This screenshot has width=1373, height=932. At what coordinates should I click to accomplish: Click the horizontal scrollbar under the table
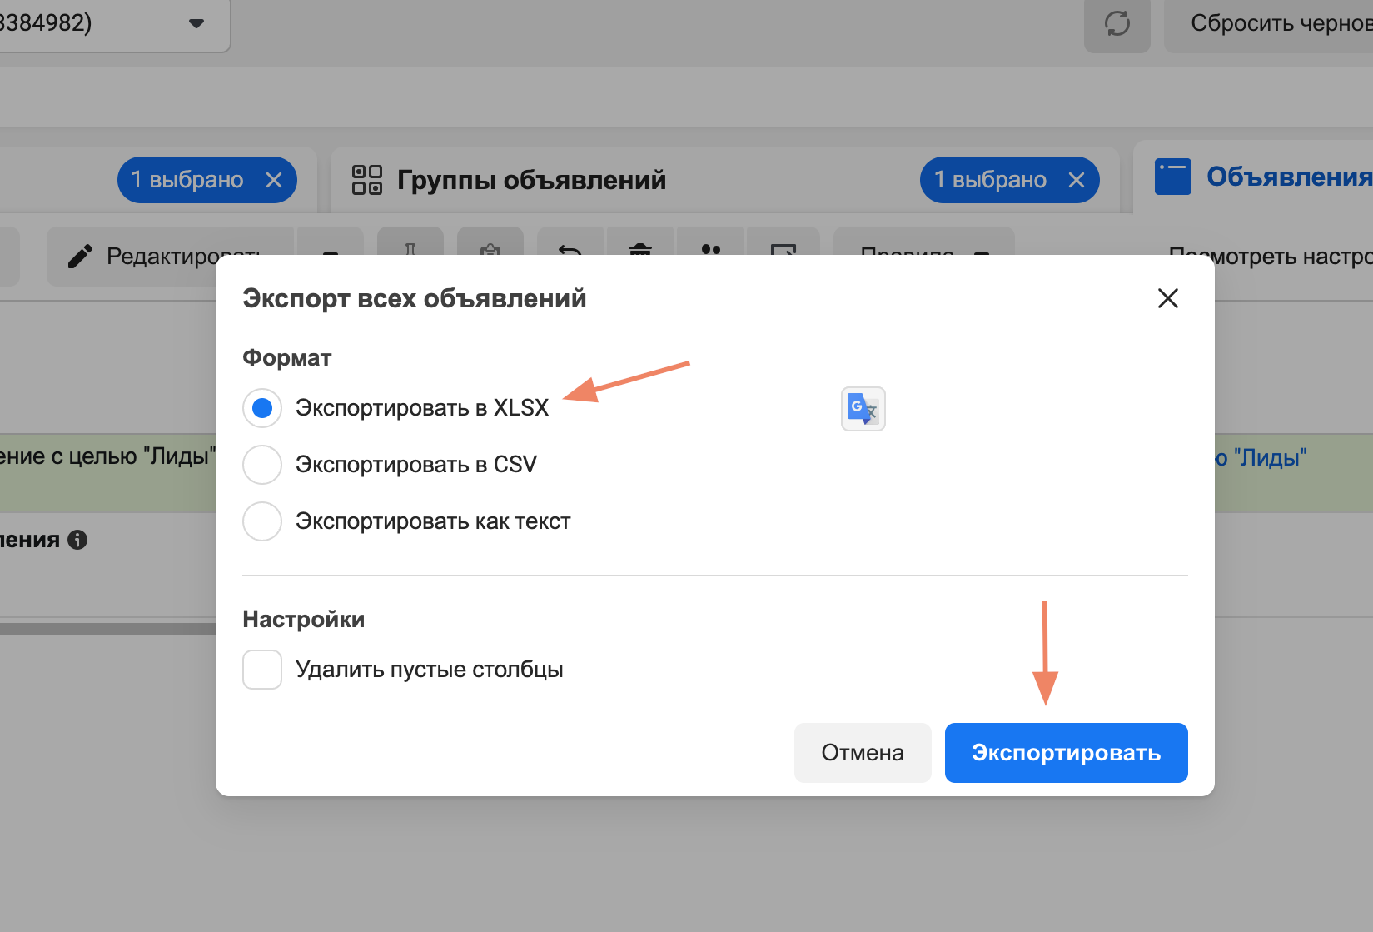108,629
